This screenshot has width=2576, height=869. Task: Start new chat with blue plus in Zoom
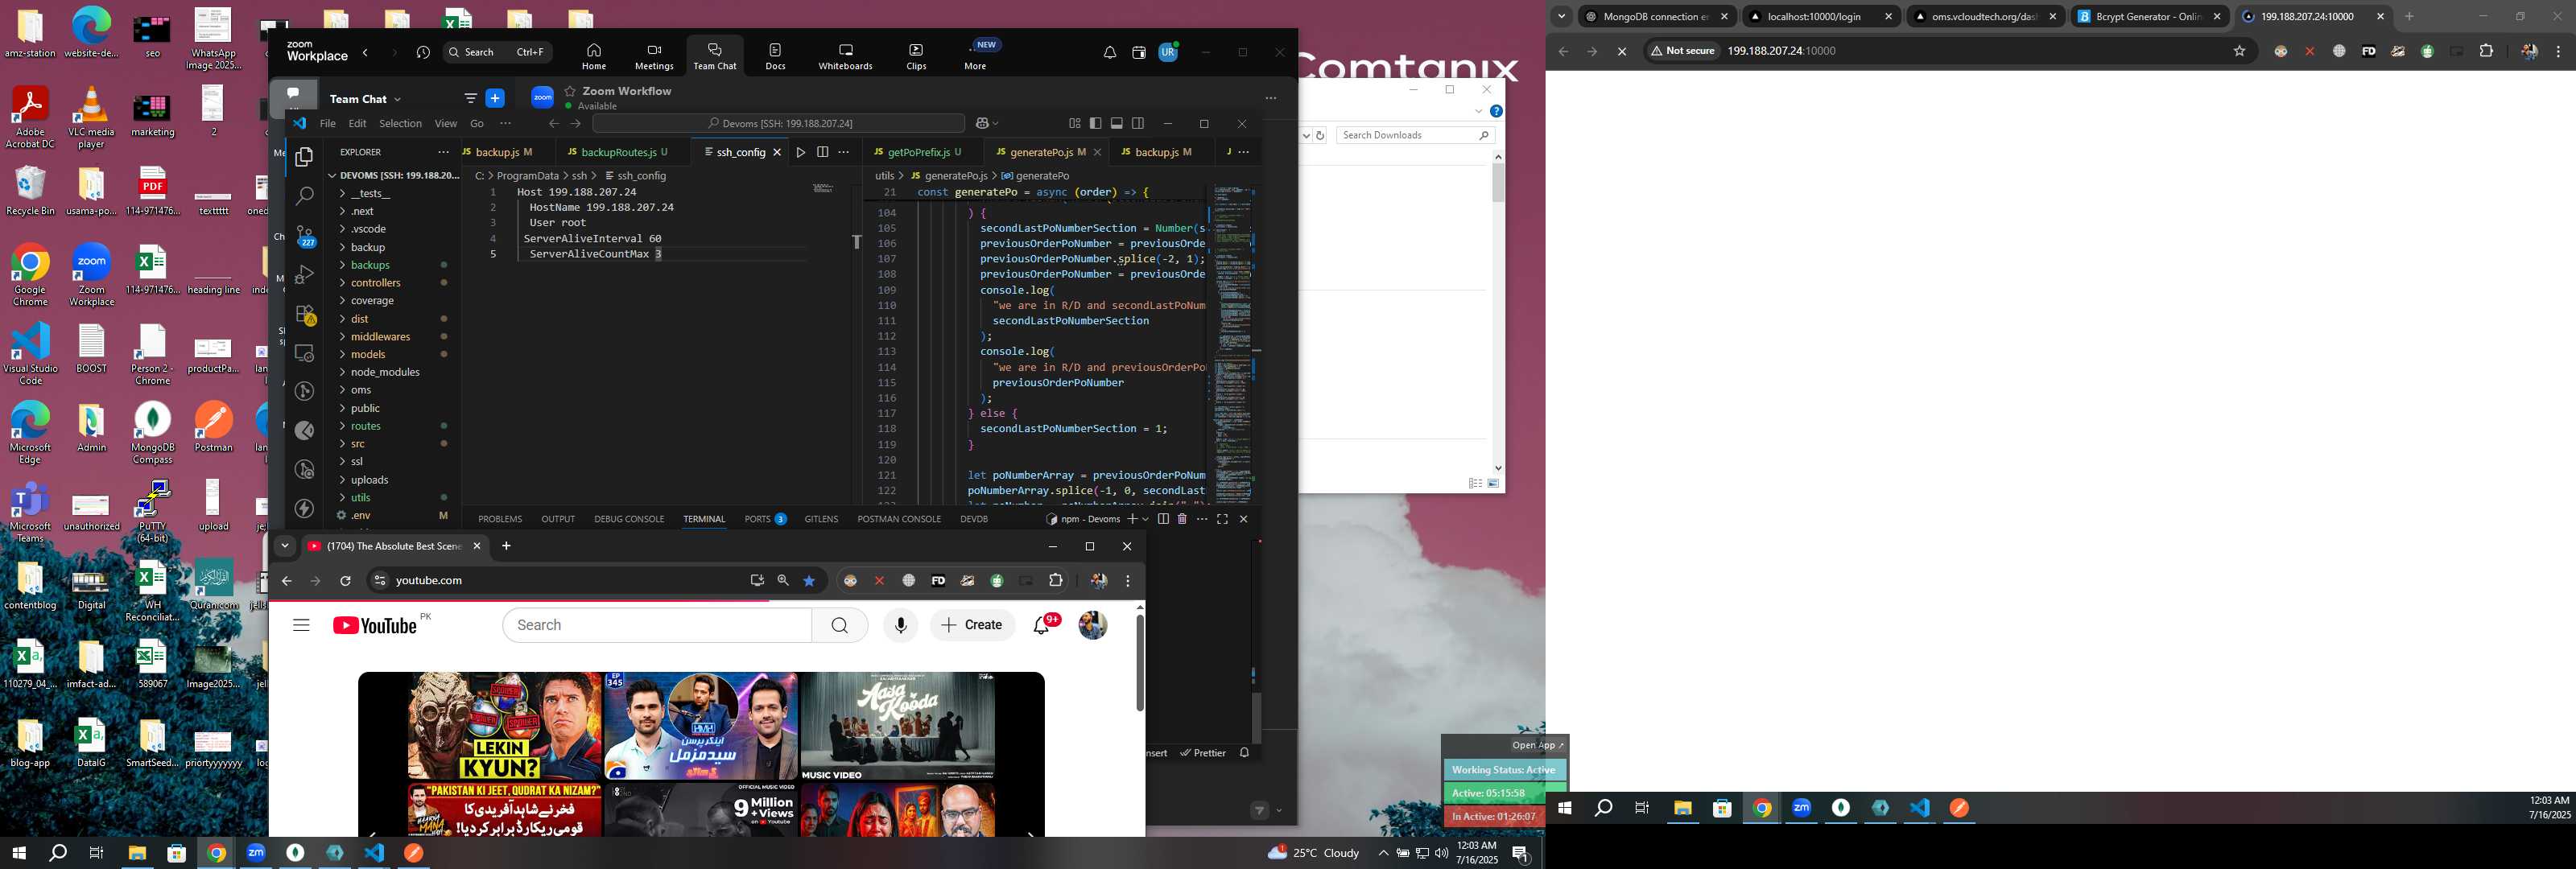pyautogui.click(x=495, y=98)
